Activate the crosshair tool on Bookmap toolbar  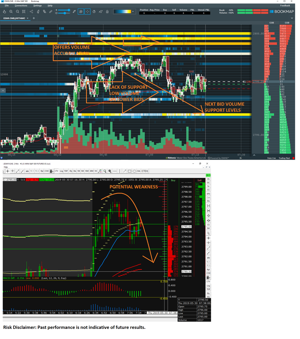tap(87, 11)
